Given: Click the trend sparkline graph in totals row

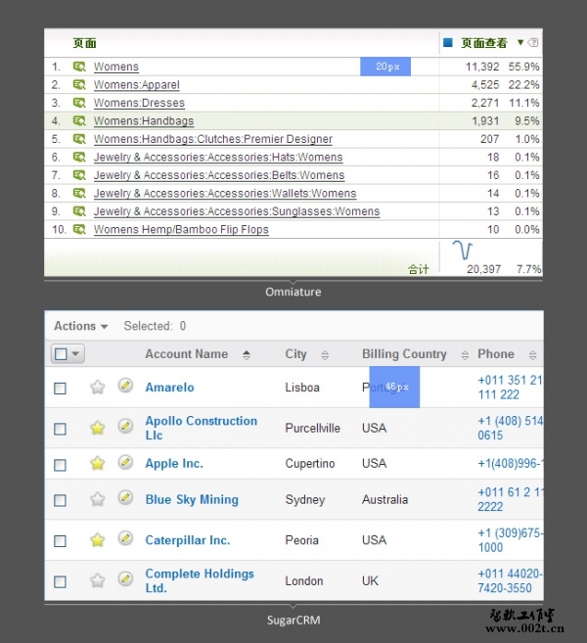Looking at the screenshot, I should [x=462, y=253].
